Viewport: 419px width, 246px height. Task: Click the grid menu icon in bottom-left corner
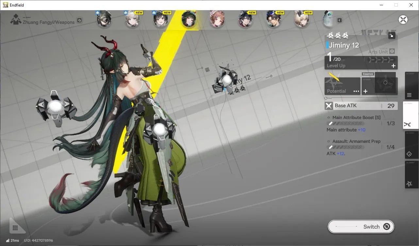[15, 228]
